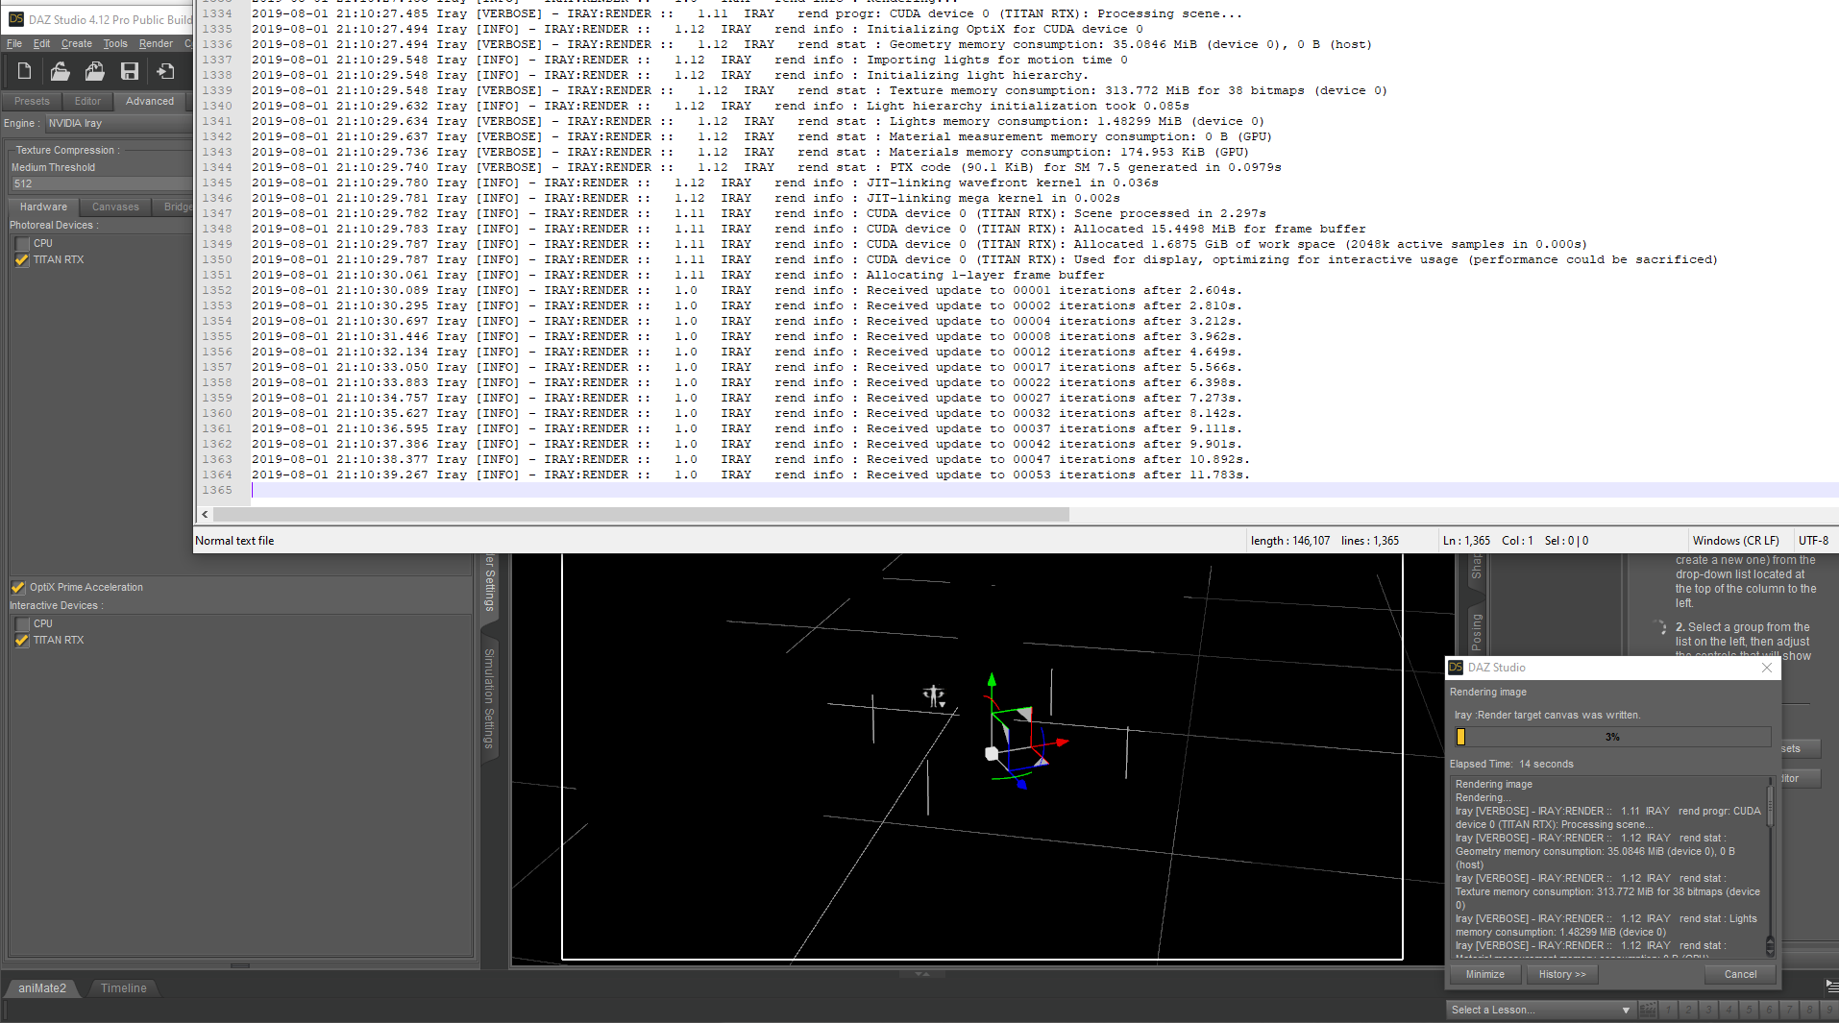This screenshot has height=1023, width=1839.
Task: Click the green Y-axis gizmo arrow
Action: pyautogui.click(x=992, y=679)
